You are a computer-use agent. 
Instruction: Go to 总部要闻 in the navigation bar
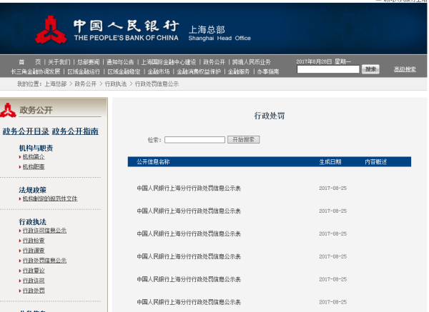click(89, 62)
